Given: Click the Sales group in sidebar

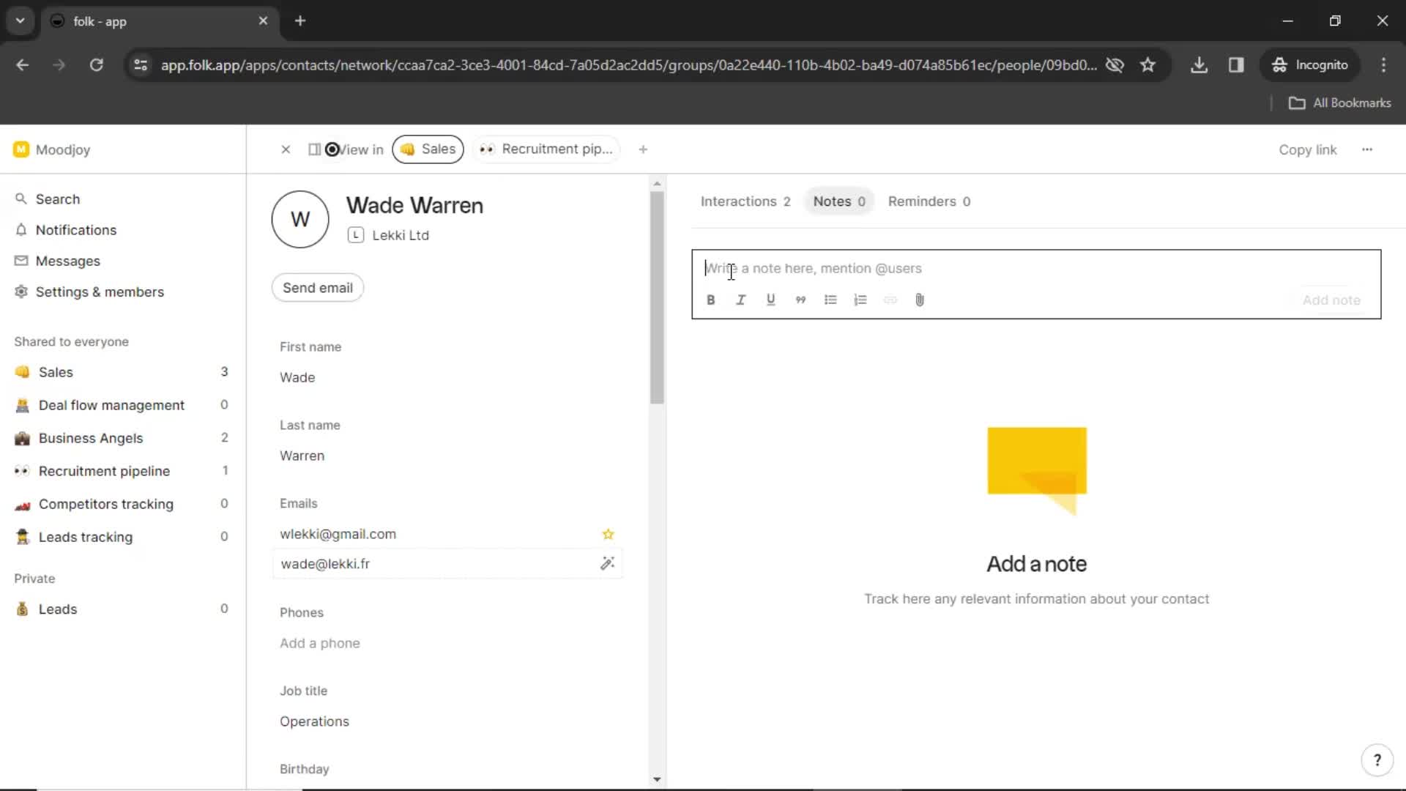Looking at the screenshot, I should 55,372.
